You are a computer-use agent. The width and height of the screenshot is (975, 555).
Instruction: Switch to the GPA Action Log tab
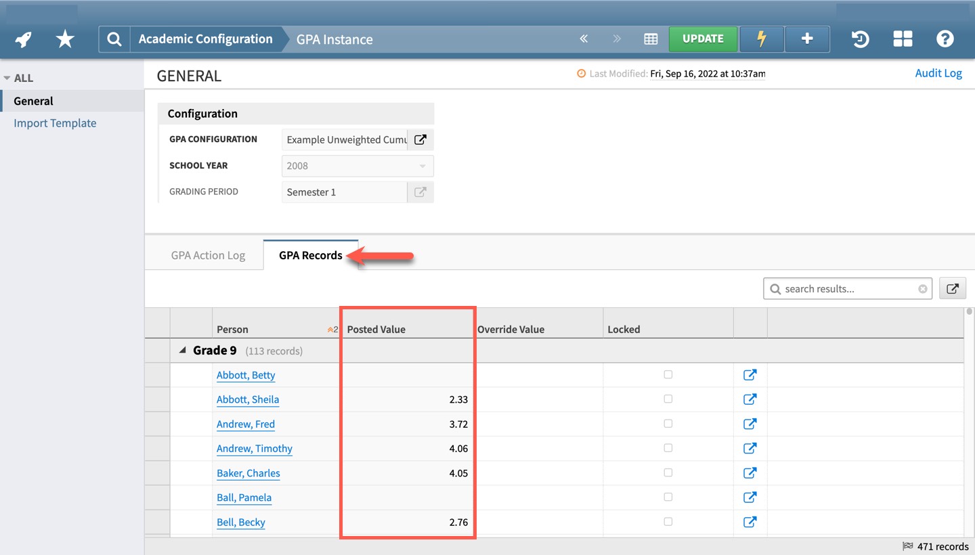[208, 256]
